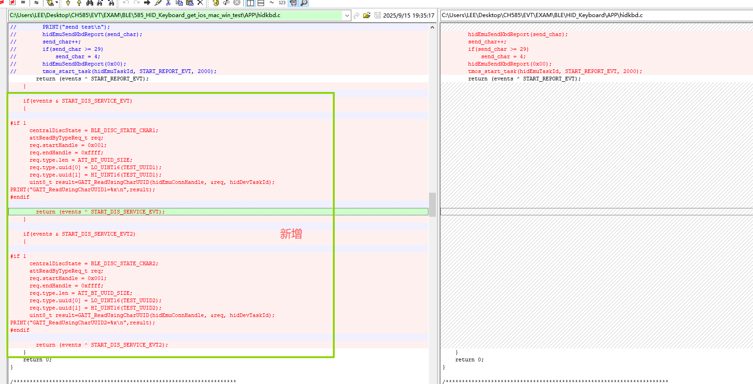Expand the Rules dropdown arrow

pos(56,2)
